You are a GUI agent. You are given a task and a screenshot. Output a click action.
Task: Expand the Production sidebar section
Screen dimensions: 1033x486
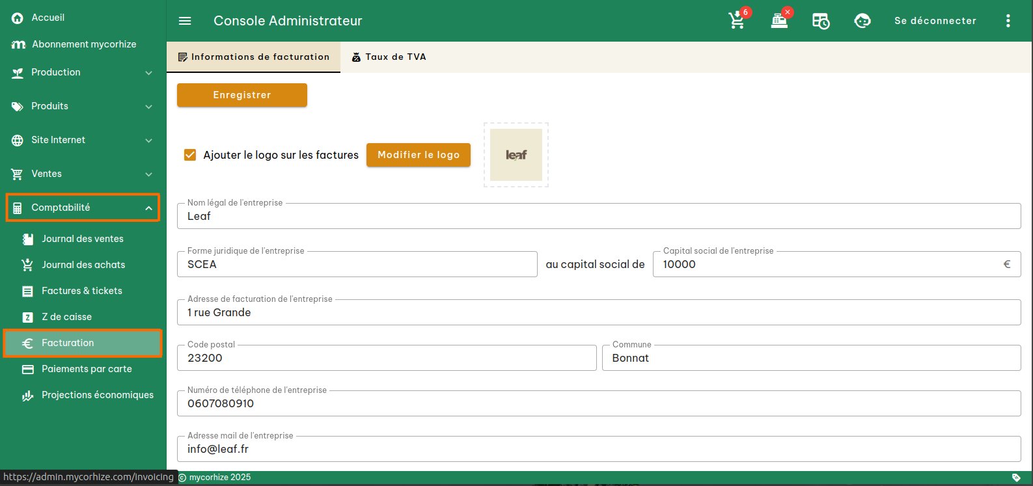[83, 72]
